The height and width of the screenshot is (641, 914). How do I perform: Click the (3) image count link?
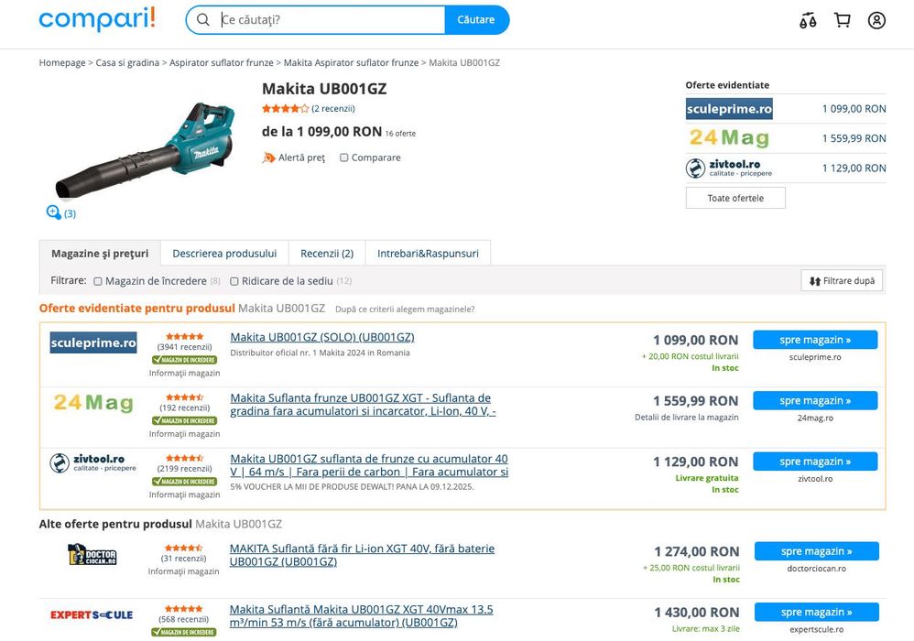(70, 214)
